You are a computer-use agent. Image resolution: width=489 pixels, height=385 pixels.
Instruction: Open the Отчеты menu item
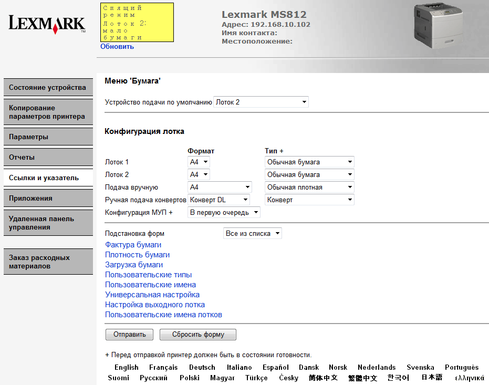coord(48,157)
